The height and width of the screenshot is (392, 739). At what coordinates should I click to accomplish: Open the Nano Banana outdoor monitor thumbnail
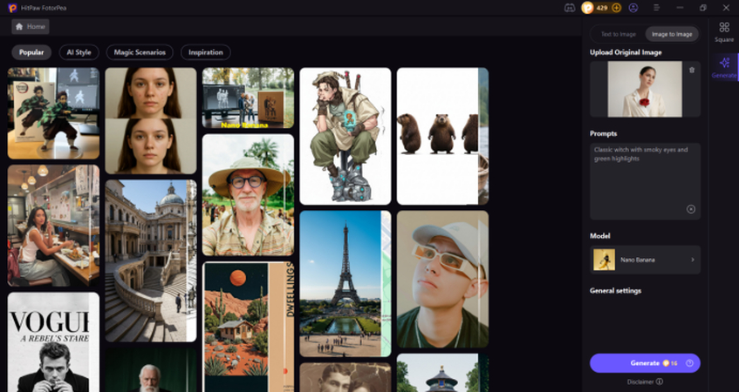(x=248, y=98)
